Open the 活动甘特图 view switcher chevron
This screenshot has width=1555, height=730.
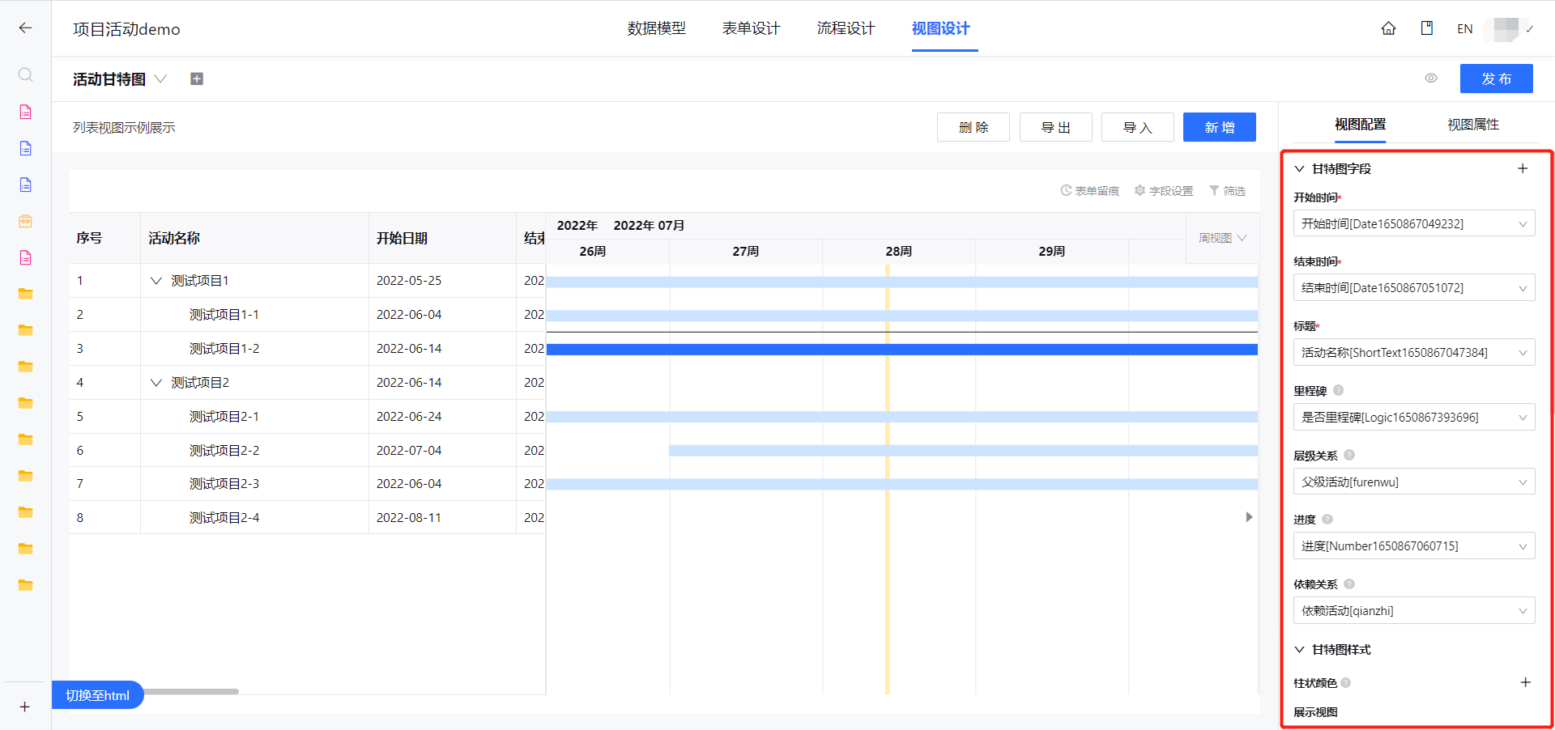[x=160, y=79]
